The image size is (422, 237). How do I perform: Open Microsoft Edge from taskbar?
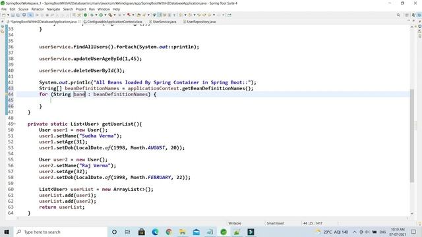pyautogui.click(x=156, y=232)
